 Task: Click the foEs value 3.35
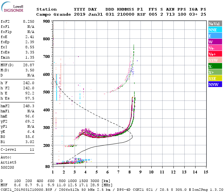click(x=30, y=52)
